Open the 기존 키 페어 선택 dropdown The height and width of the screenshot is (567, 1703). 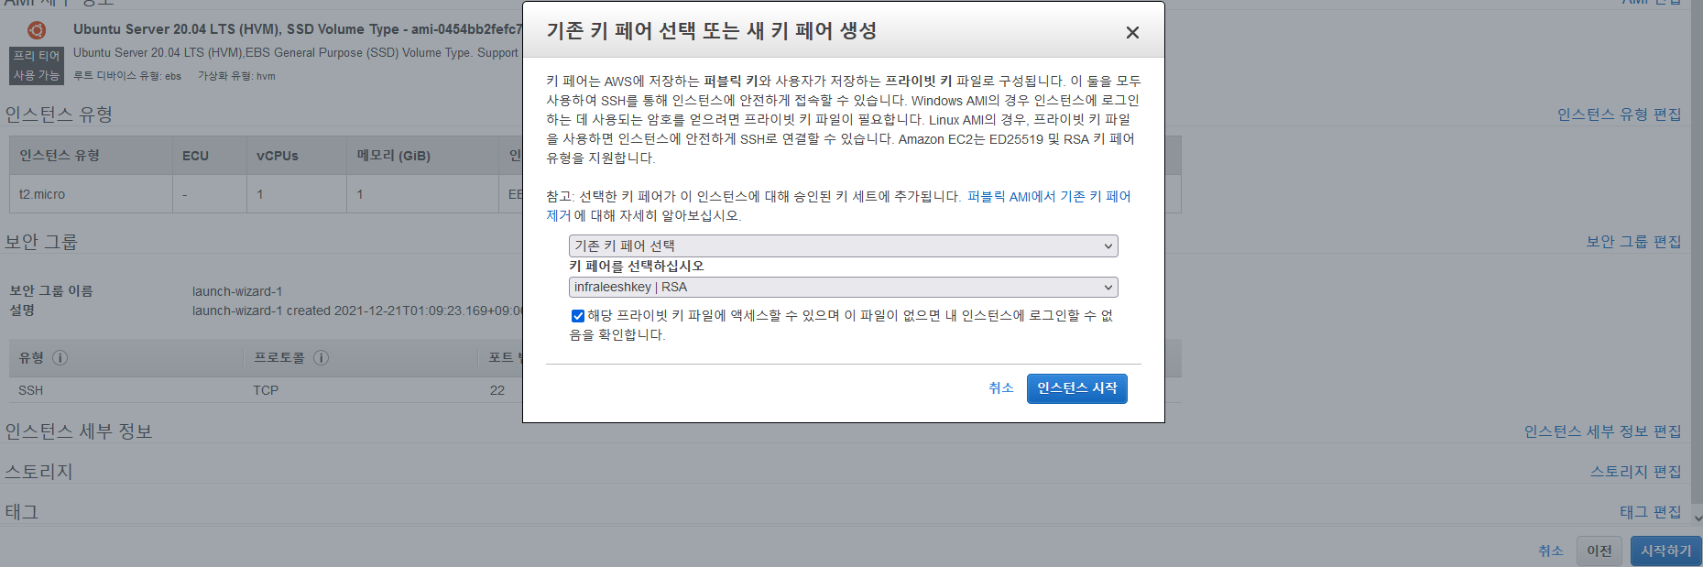point(843,245)
